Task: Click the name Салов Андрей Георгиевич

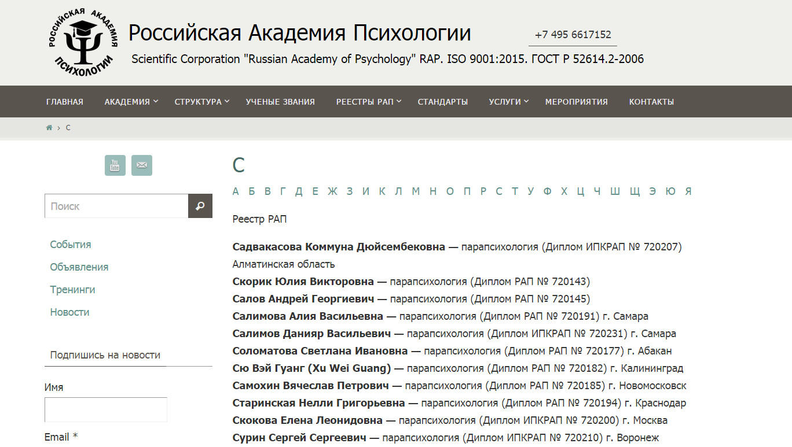Action: click(x=303, y=299)
